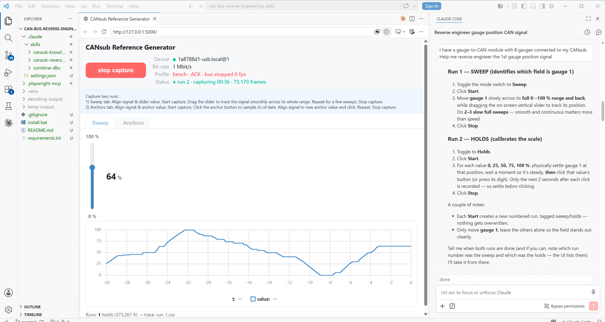Open Source Control view with 39 badge
The width and height of the screenshot is (605, 322).
(8, 55)
